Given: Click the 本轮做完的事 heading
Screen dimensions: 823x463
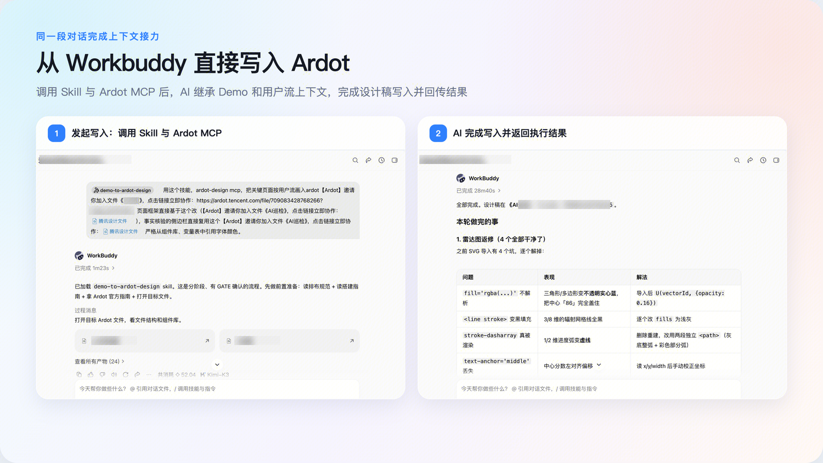Looking at the screenshot, I should click(x=477, y=222).
